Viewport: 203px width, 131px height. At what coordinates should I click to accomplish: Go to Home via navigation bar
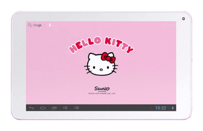(43, 108)
